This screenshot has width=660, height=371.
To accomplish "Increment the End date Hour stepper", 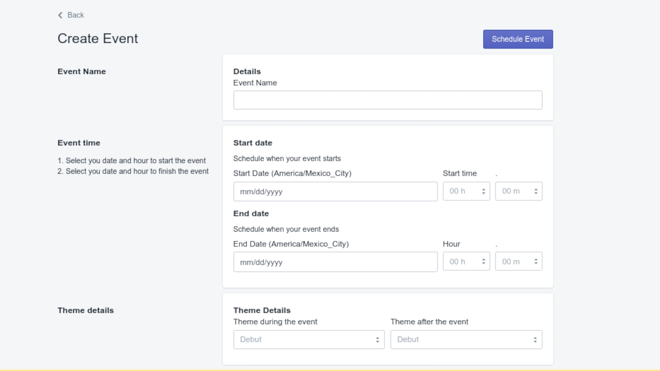I will [483, 259].
